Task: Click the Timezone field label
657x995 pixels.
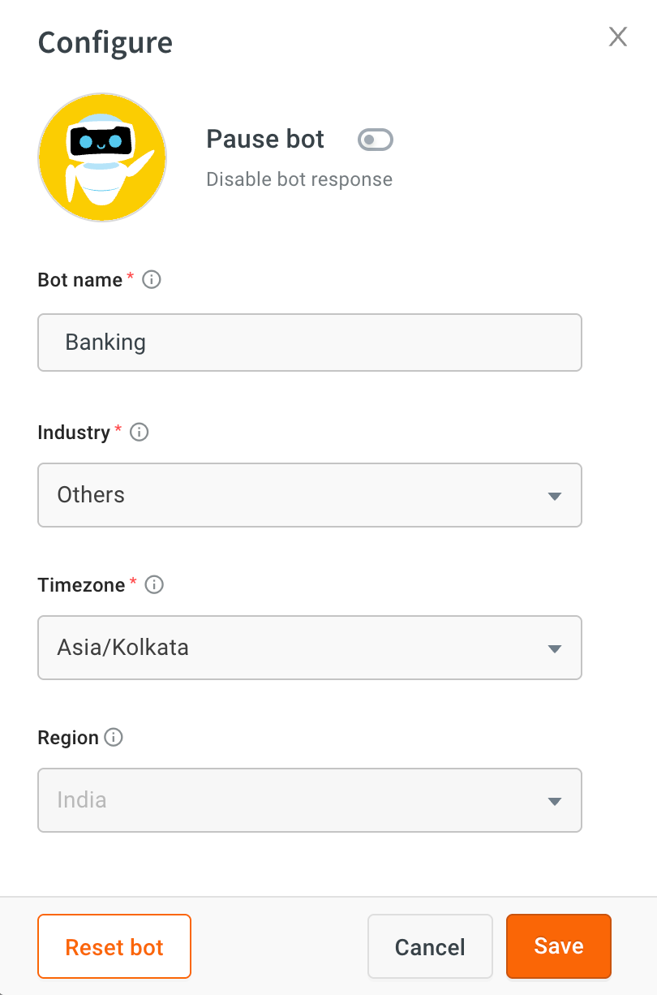Action: tap(81, 585)
